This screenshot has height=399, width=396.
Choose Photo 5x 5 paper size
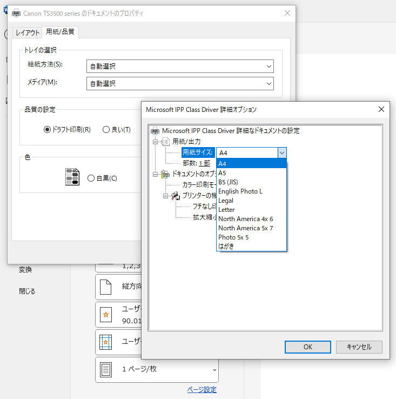click(251, 237)
